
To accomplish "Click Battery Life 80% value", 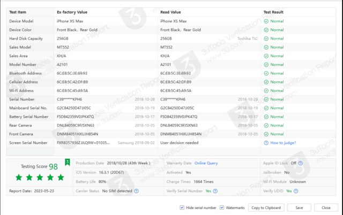I will click(102, 182).
